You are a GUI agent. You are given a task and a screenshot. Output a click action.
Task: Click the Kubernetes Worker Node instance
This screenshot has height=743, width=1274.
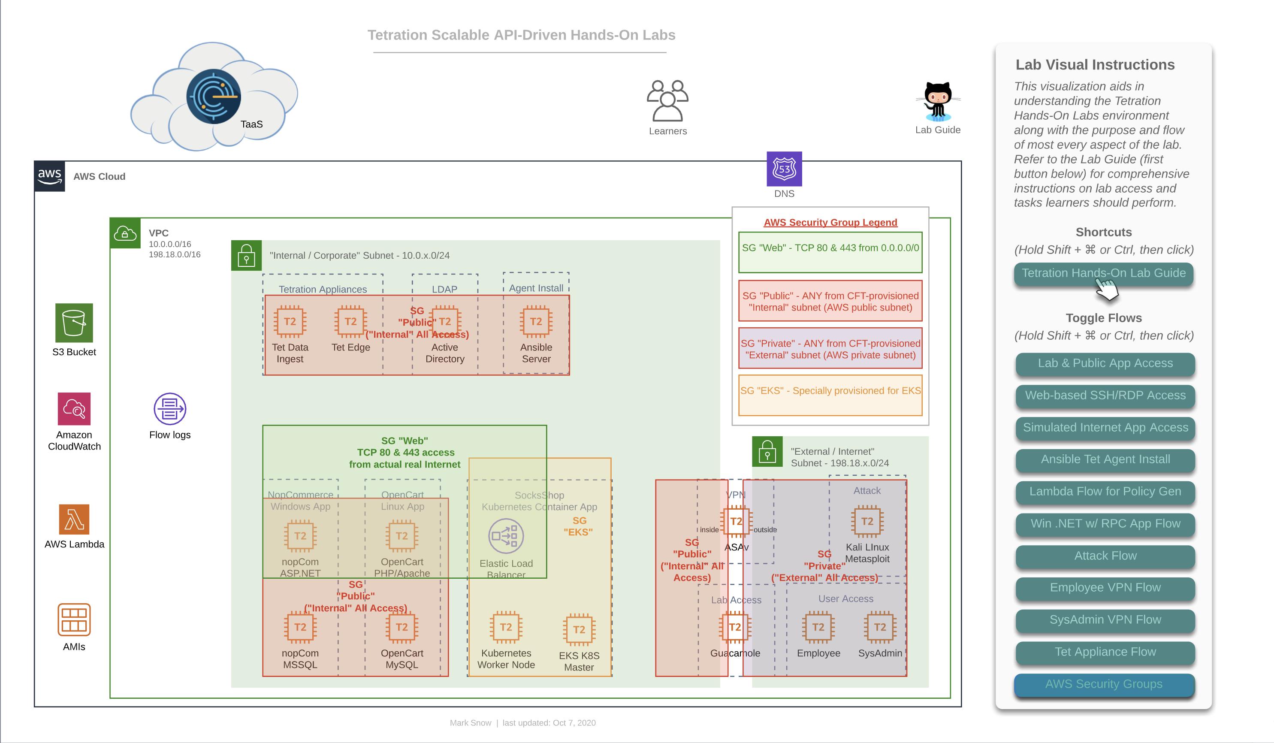click(x=506, y=627)
